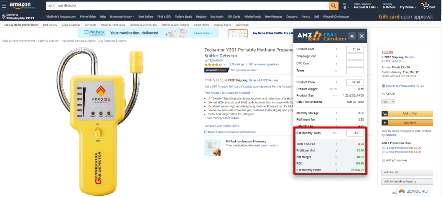The height and width of the screenshot is (197, 442).
Task: Enable the Add gift options checkbox
Action: point(383,160)
